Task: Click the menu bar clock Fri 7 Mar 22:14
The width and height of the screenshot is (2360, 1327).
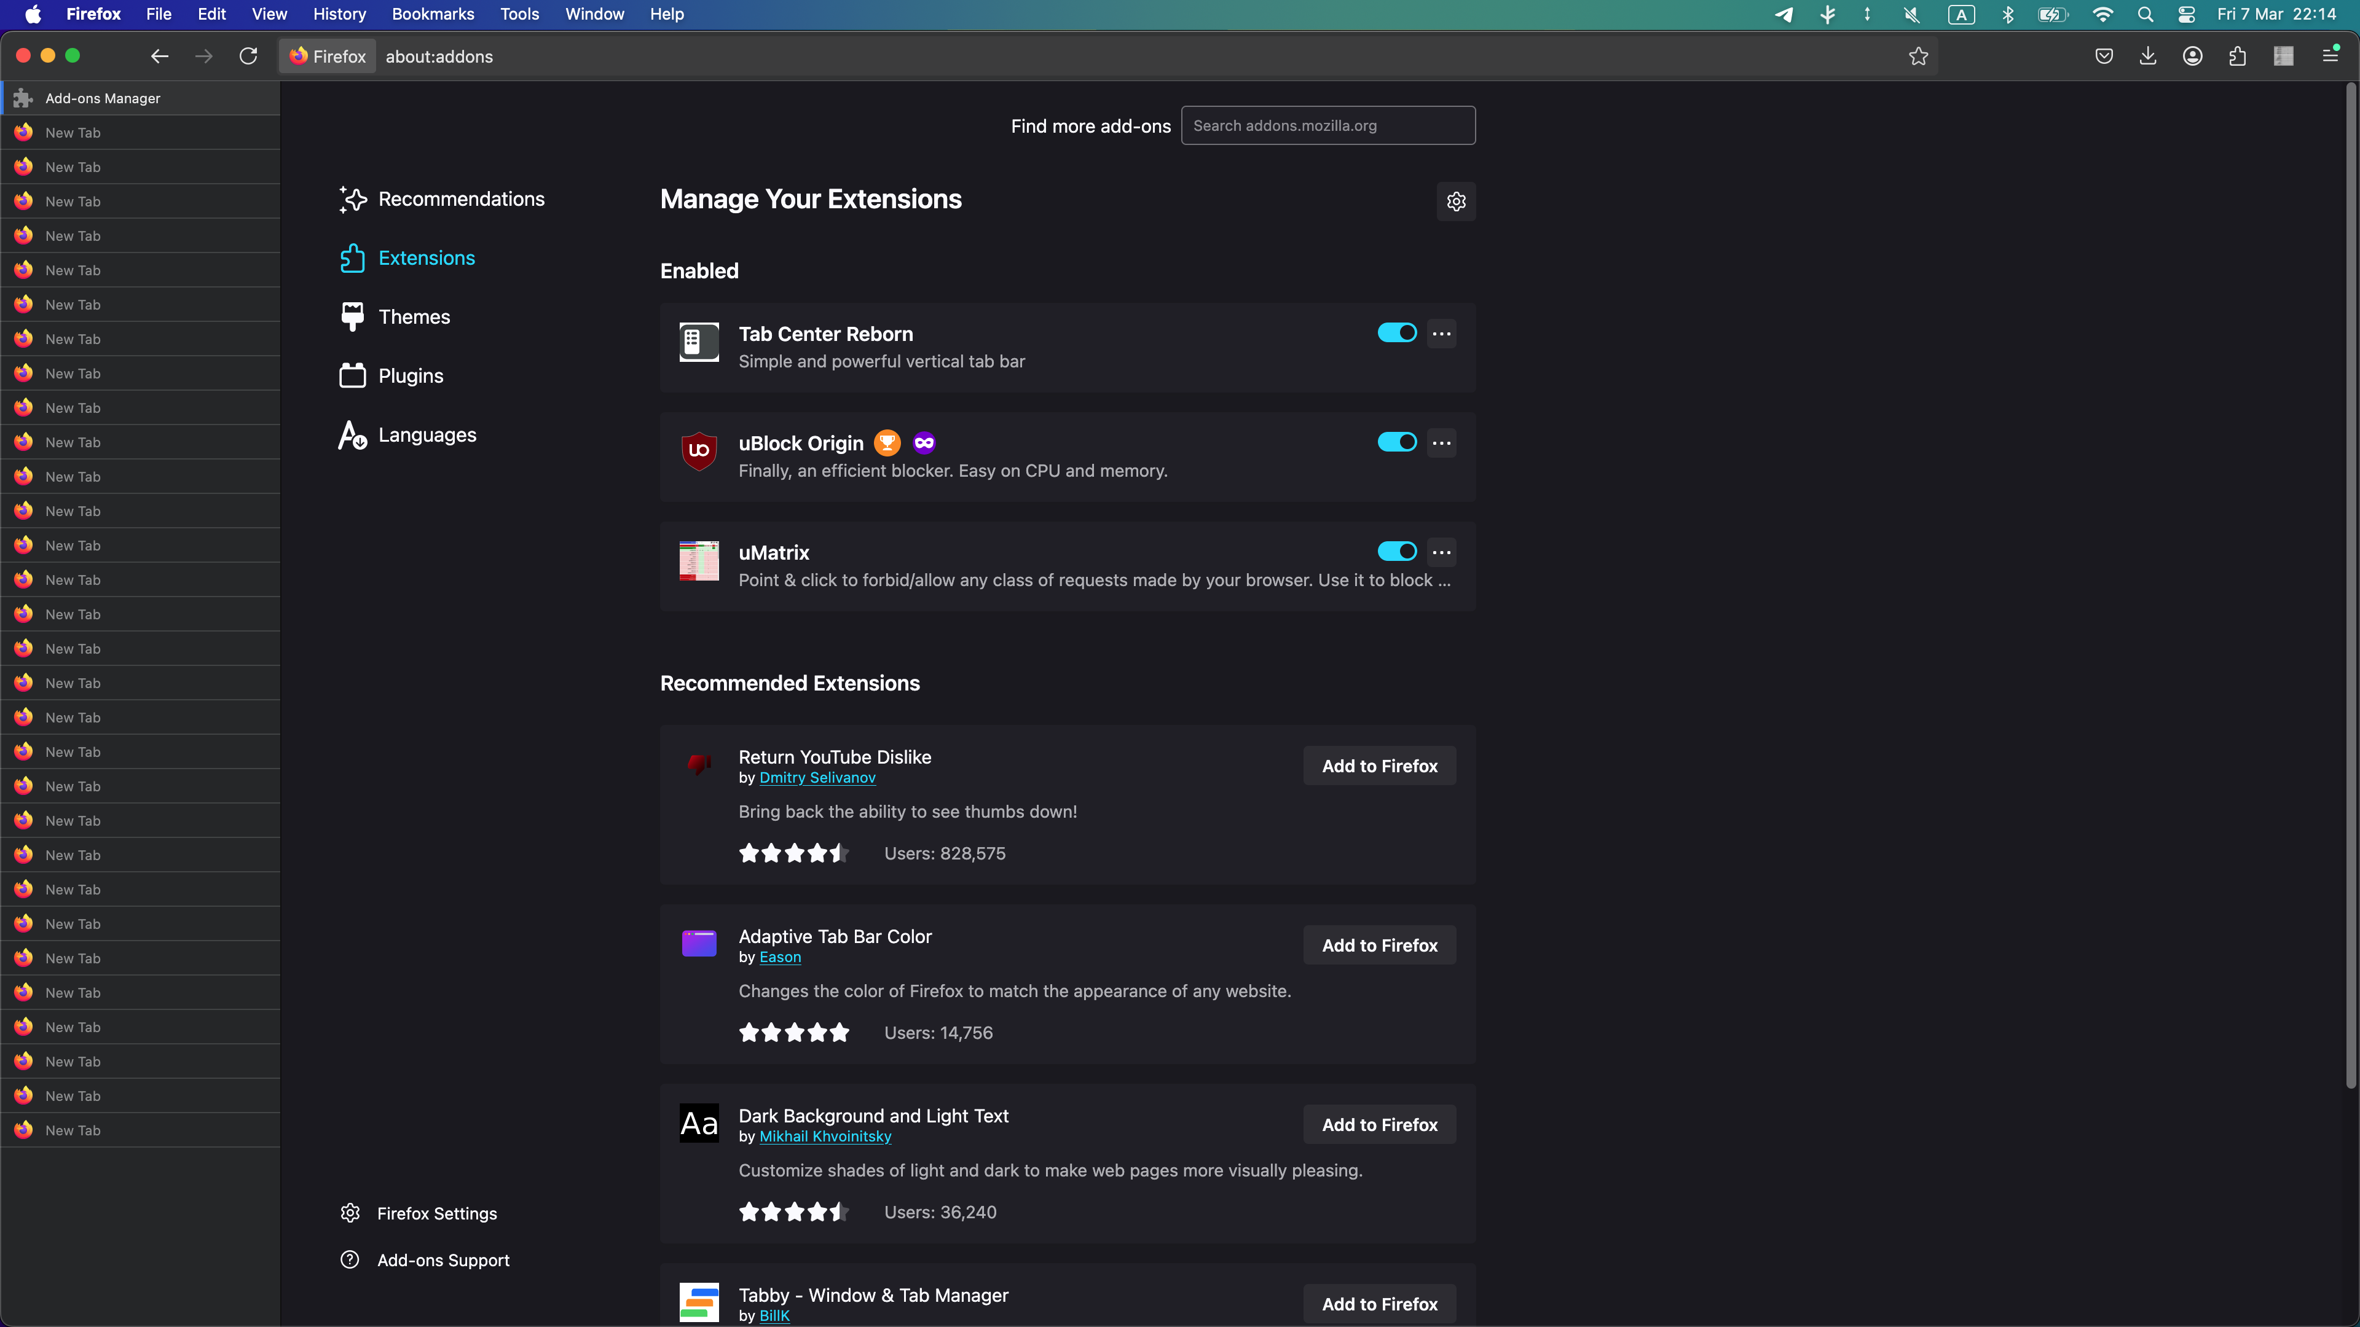Action: 2276,15
